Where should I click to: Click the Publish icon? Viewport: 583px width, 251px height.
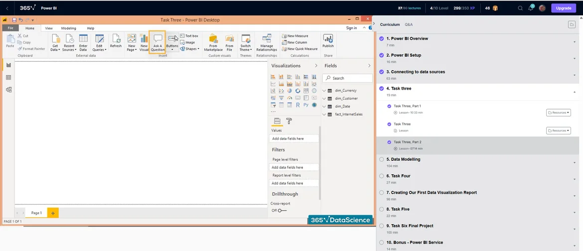pos(328,41)
